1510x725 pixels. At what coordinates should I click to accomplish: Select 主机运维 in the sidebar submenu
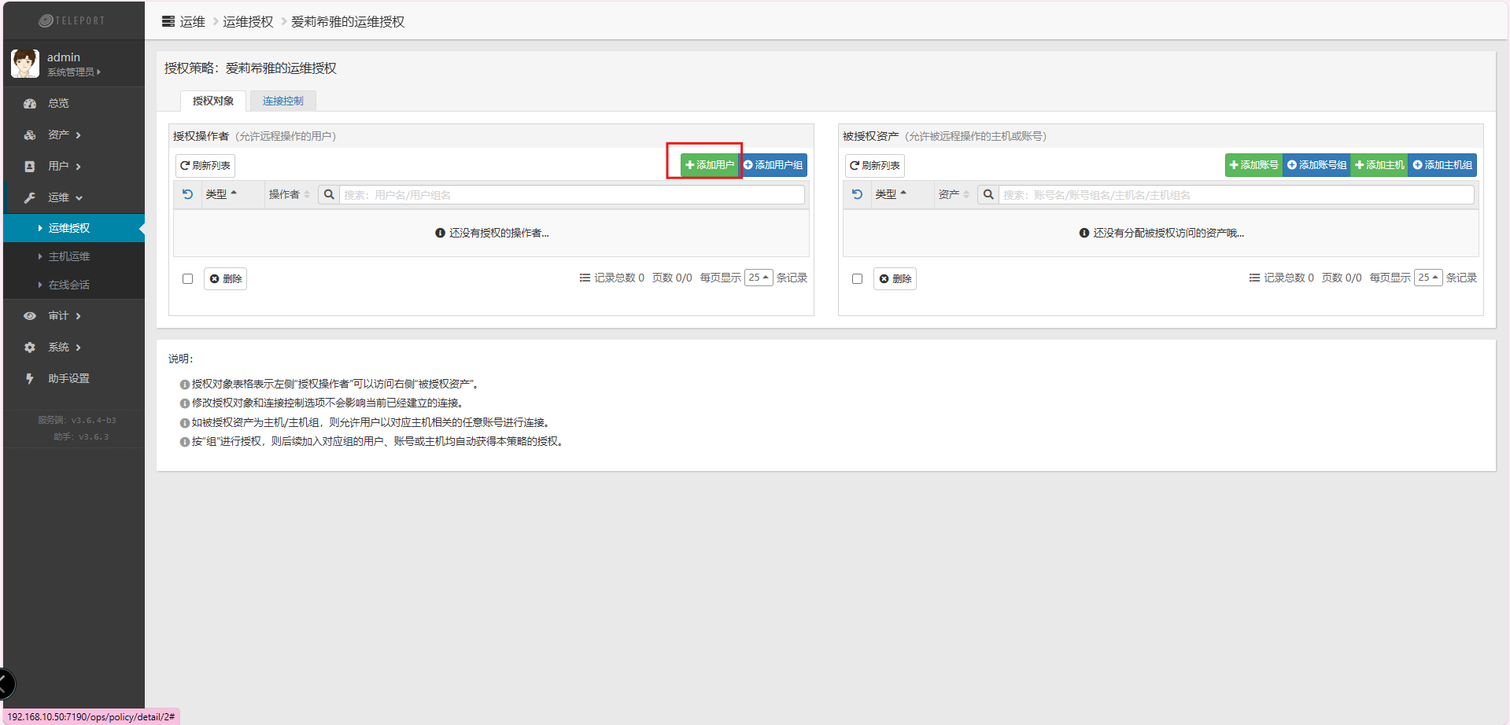(x=69, y=256)
